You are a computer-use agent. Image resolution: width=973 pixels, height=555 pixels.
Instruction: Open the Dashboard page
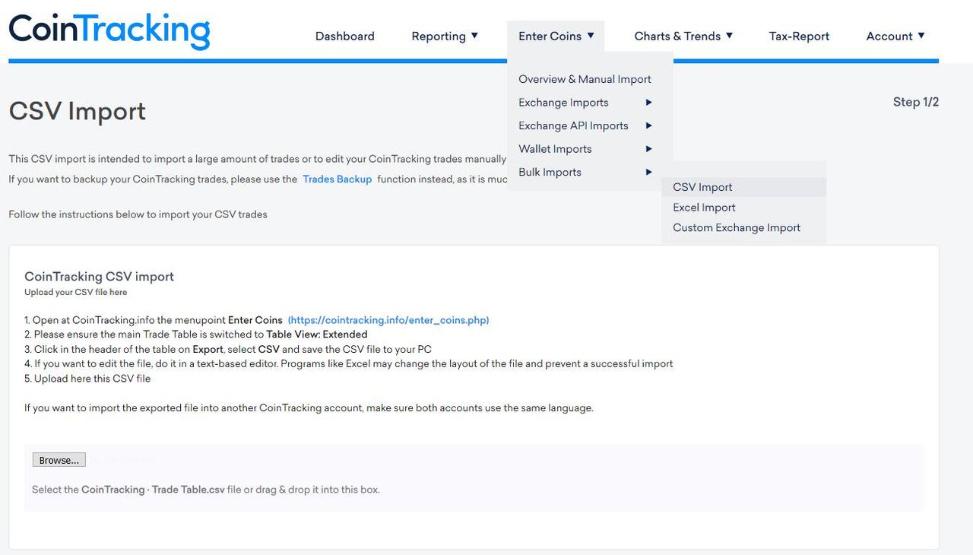pos(345,36)
